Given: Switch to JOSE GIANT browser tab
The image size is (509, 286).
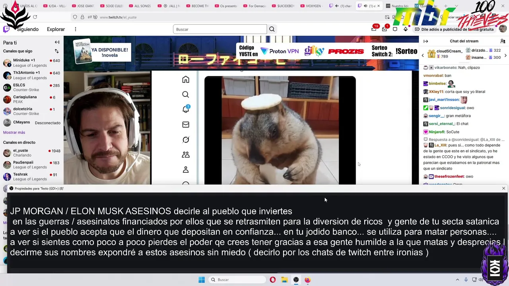Looking at the screenshot, I should coord(83,6).
